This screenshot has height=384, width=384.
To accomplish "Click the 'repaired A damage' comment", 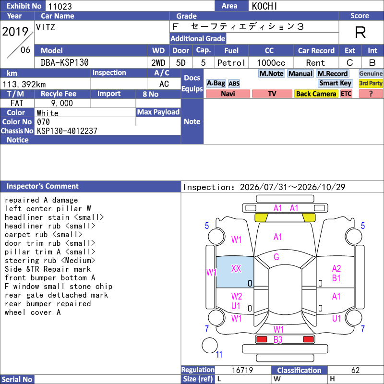I will point(41,200).
